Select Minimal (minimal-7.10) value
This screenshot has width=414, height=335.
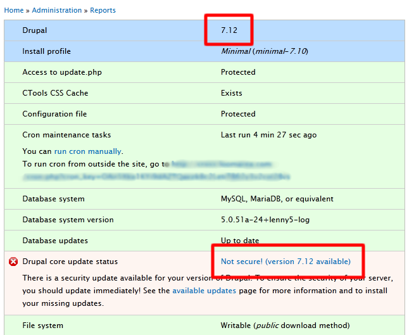tap(265, 51)
